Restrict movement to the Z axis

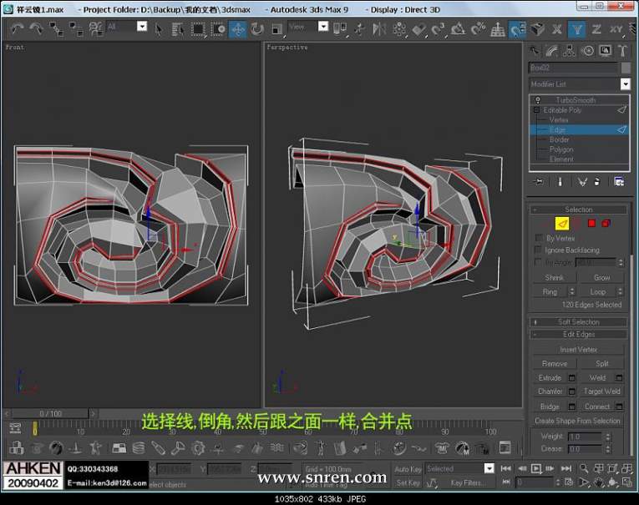coord(596,29)
